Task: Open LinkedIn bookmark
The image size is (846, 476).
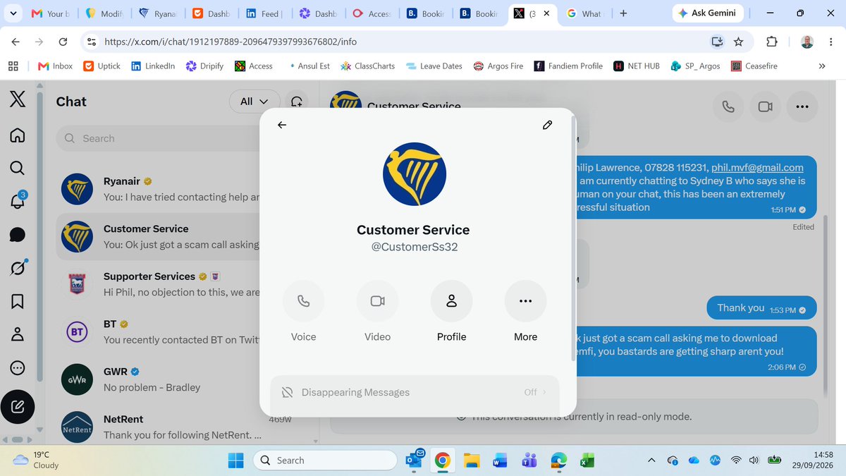Action: [153, 66]
